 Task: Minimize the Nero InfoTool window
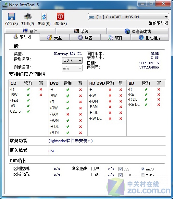click(142, 4)
